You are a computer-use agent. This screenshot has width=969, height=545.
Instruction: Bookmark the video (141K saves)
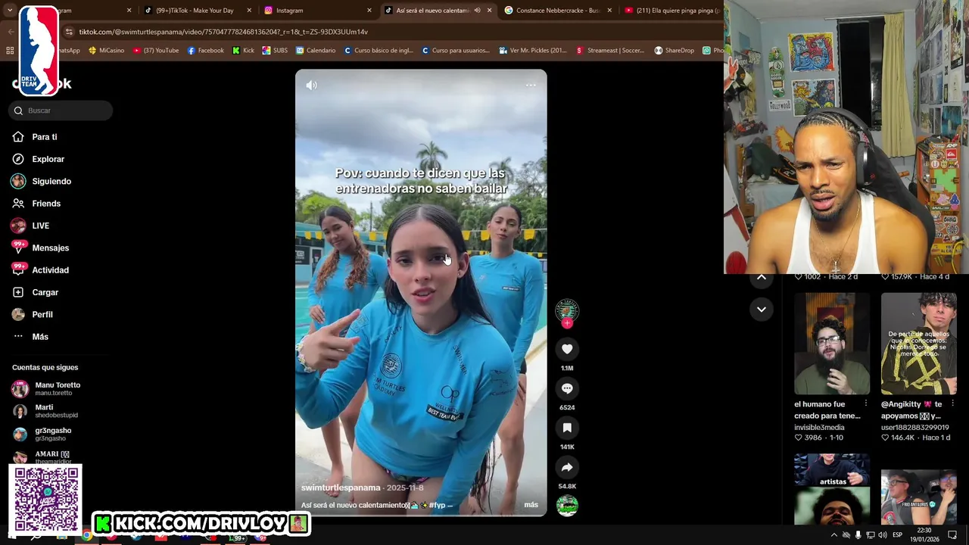[x=567, y=428]
